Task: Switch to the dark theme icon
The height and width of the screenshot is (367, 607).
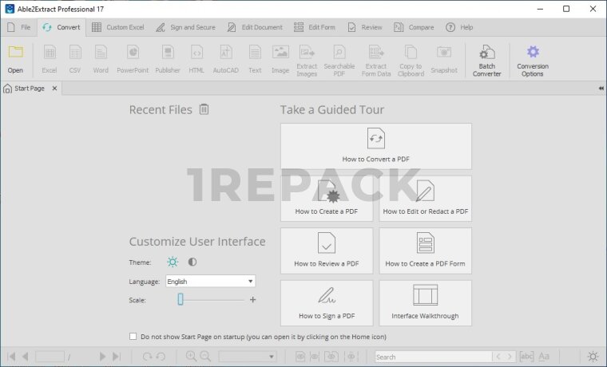Action: (x=192, y=262)
